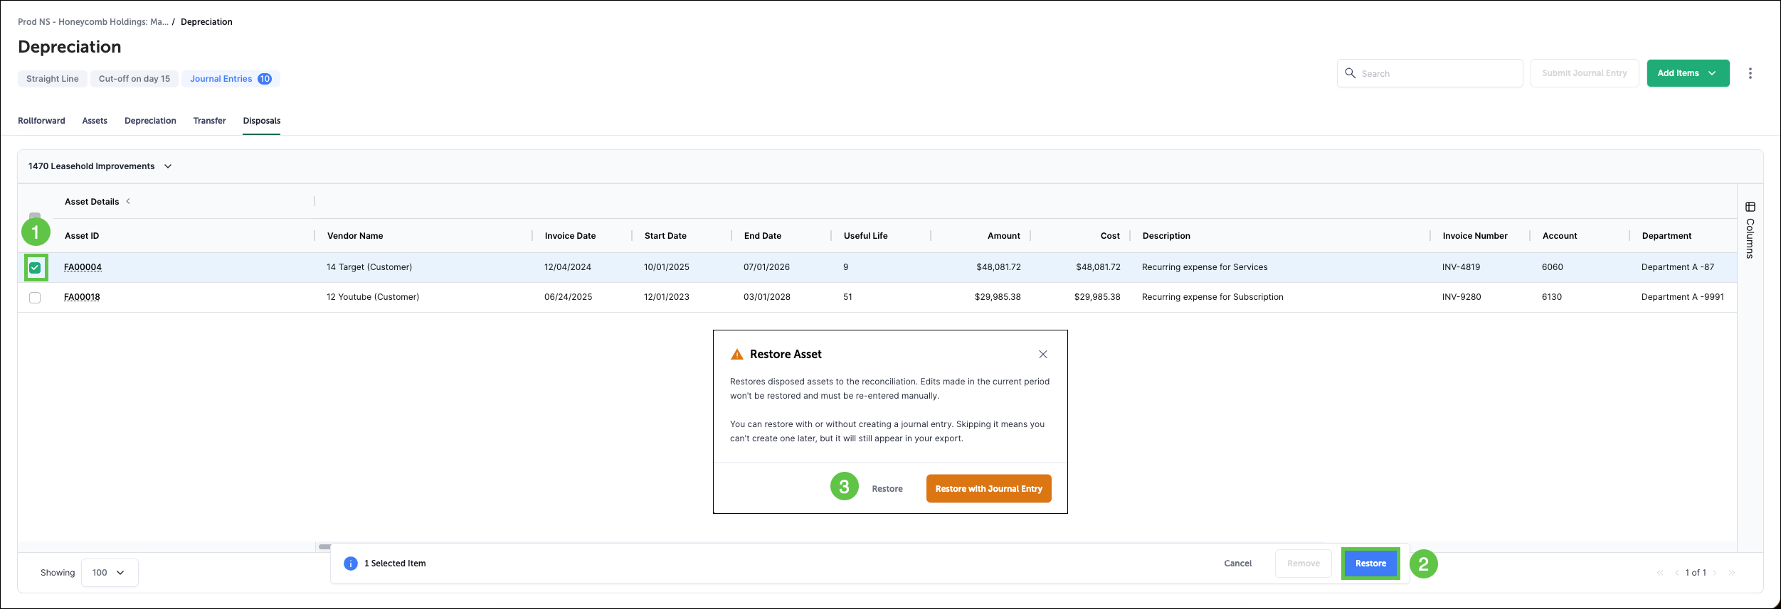
Task: Click the search magnifier icon
Action: pyautogui.click(x=1350, y=73)
